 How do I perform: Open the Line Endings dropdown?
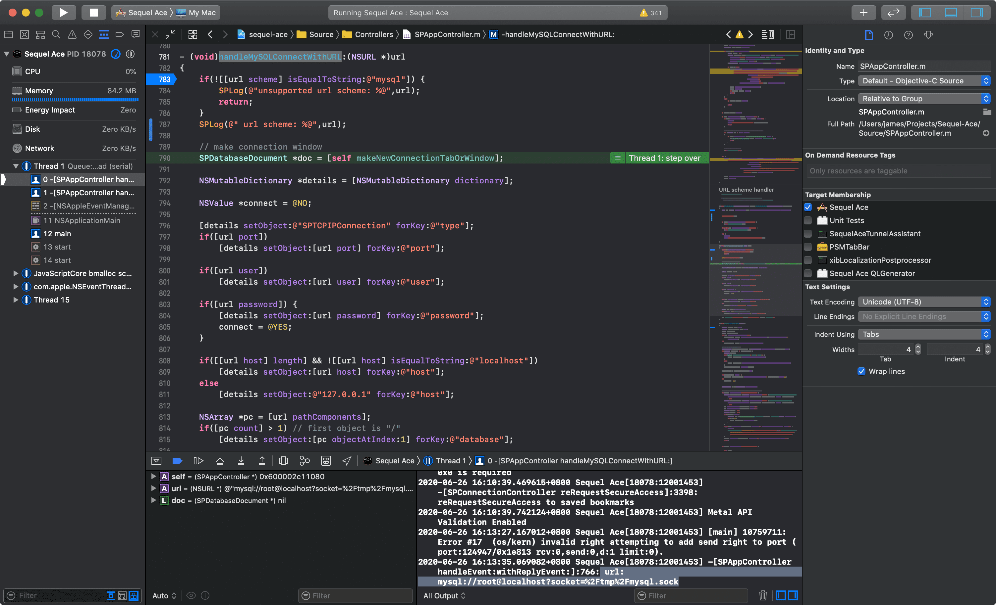point(924,316)
